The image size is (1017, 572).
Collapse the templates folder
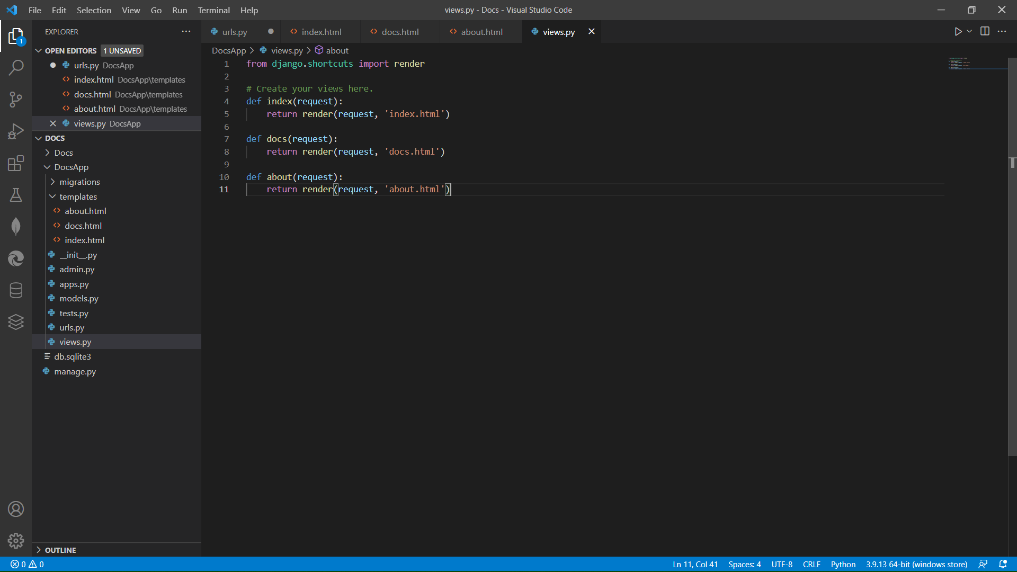tap(78, 196)
